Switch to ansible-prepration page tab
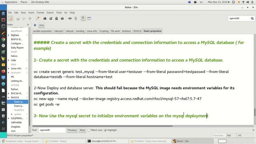 tap(42, 31)
